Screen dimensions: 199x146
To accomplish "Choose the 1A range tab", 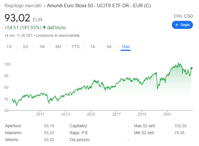I will 93,47.
